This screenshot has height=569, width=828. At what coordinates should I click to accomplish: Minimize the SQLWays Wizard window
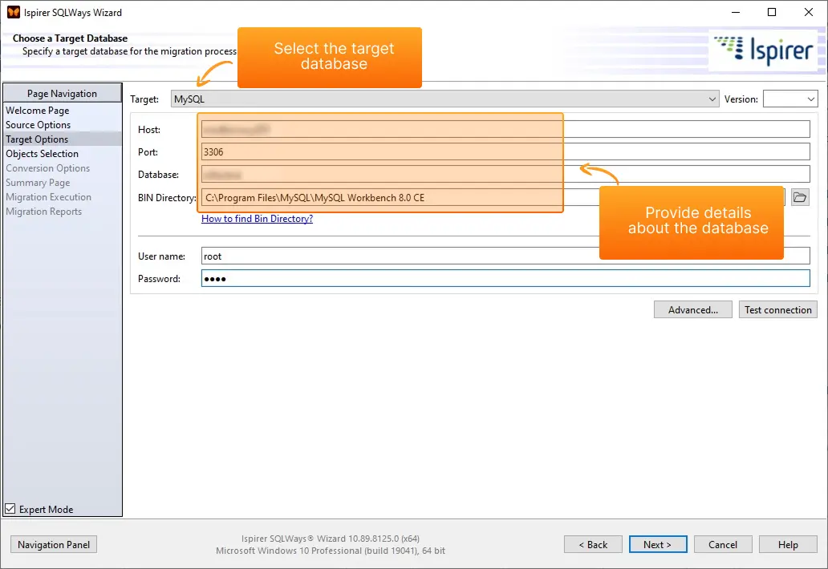click(736, 12)
